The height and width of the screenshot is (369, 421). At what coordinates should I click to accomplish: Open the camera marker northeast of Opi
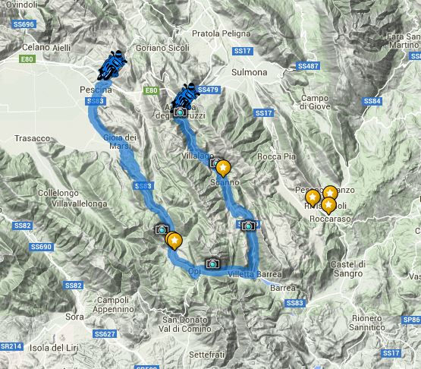212,264
